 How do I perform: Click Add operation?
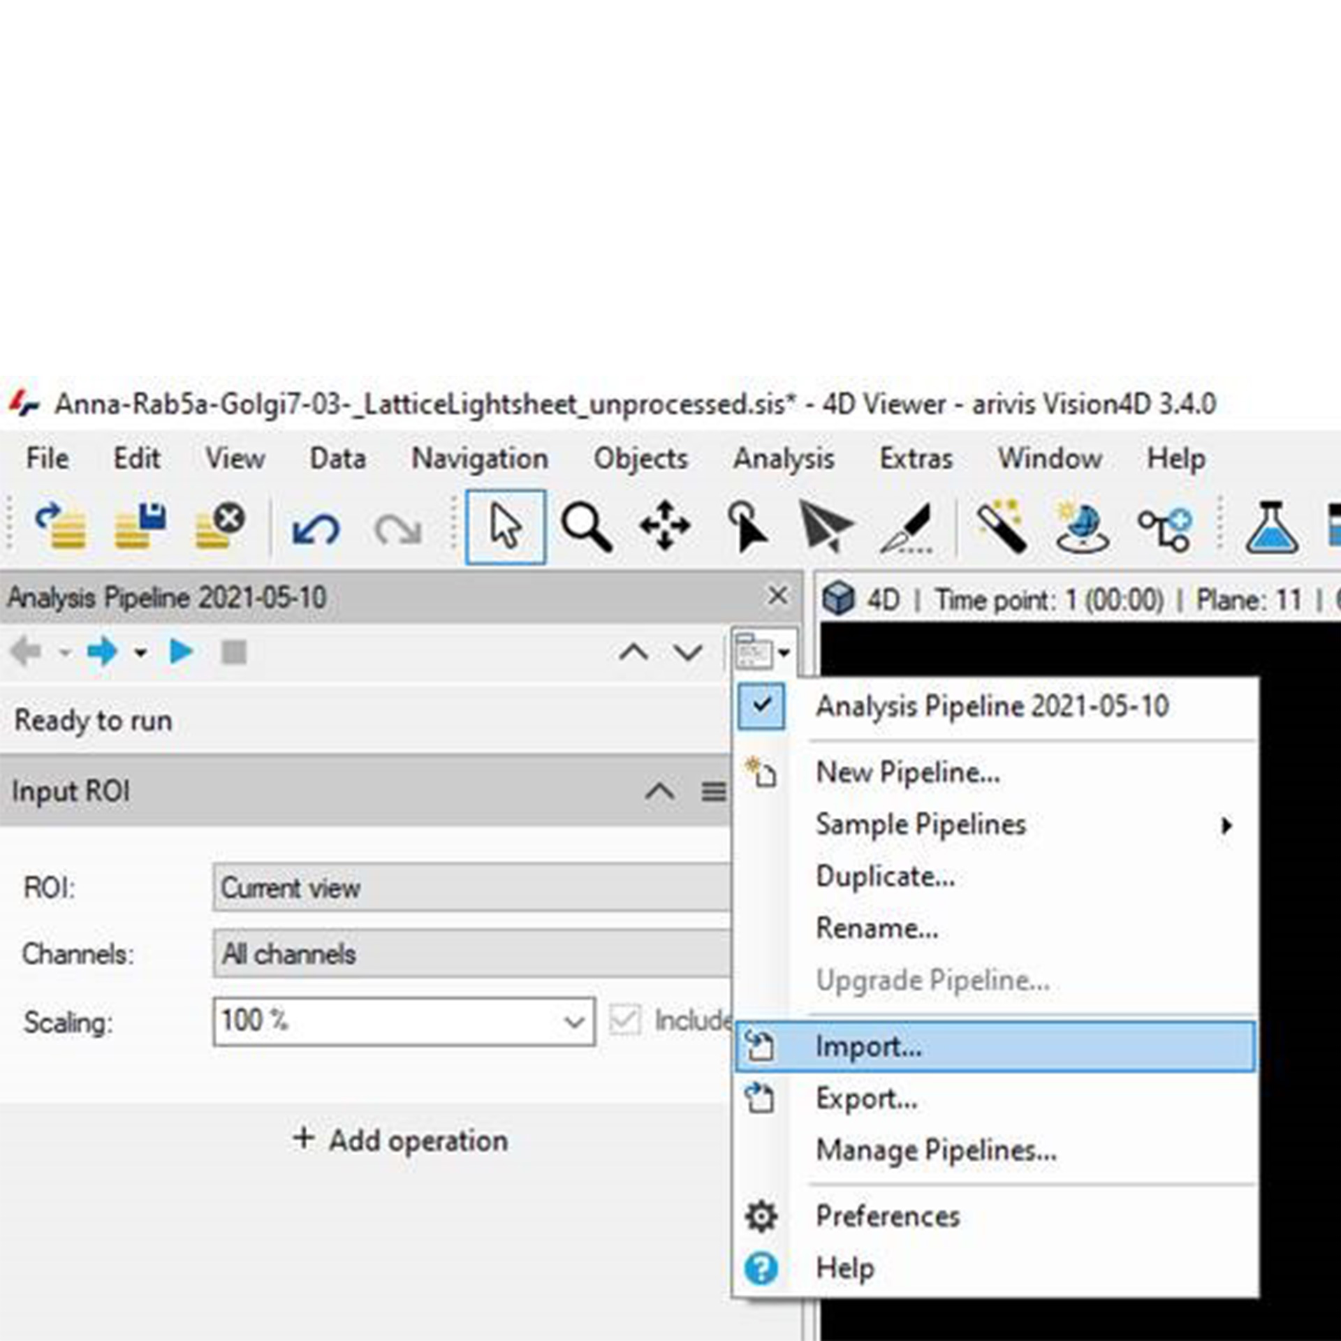(400, 1140)
